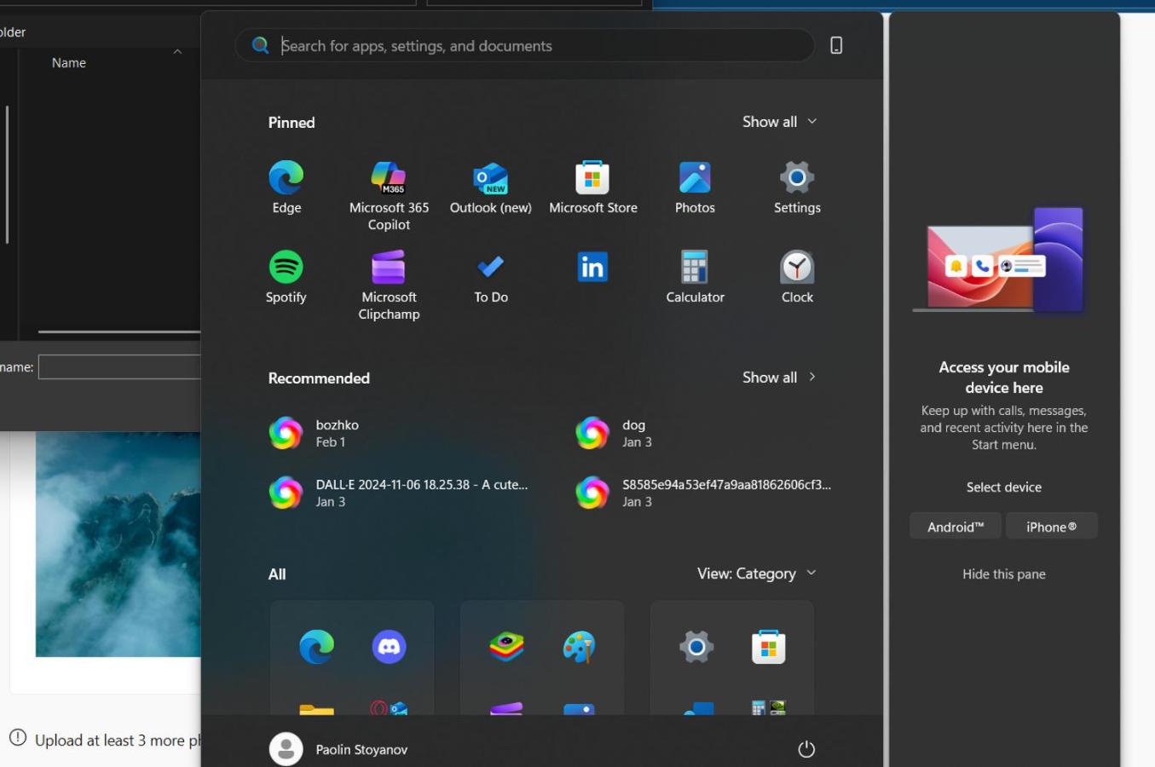Screen dimensions: 1155x767
Task: Open the LinkedIn pinned app
Action: 592,268
